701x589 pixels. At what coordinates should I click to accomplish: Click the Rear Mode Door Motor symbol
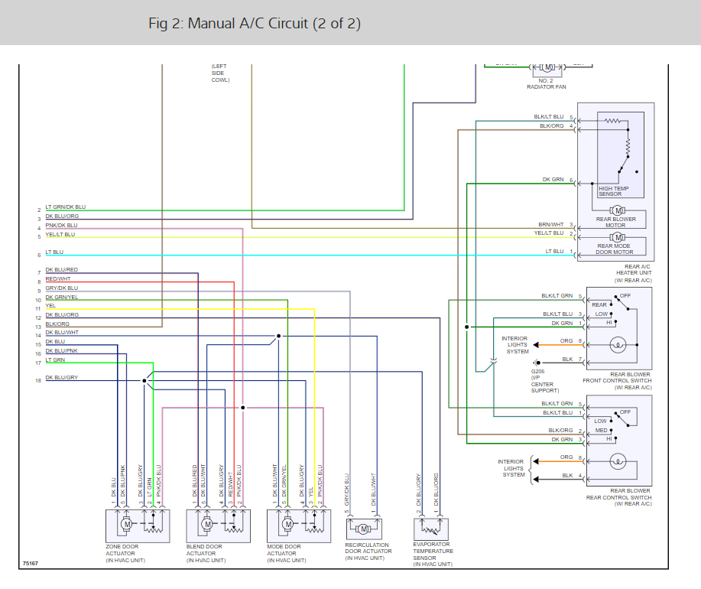(618, 237)
